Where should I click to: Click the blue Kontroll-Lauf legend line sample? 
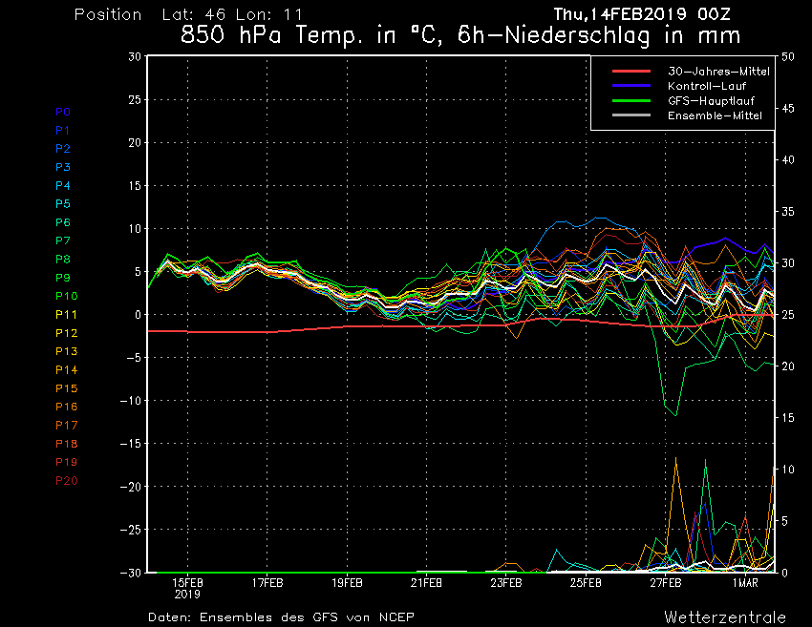631,86
